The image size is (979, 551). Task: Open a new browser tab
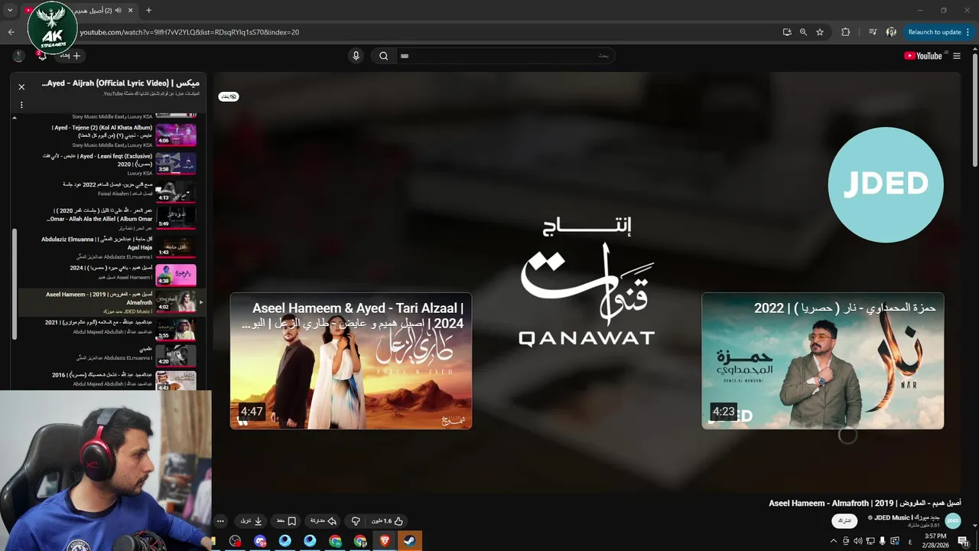pos(148,11)
